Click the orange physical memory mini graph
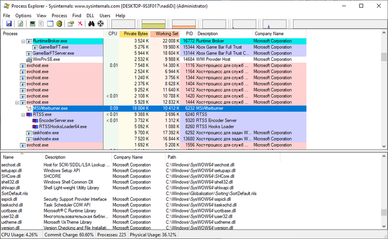This screenshot has height=239, width=388. [x=184, y=24]
